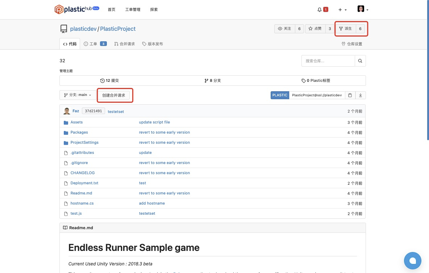The image size is (429, 273).
Task: Click 管理主题 manage topics
Action: (x=66, y=71)
